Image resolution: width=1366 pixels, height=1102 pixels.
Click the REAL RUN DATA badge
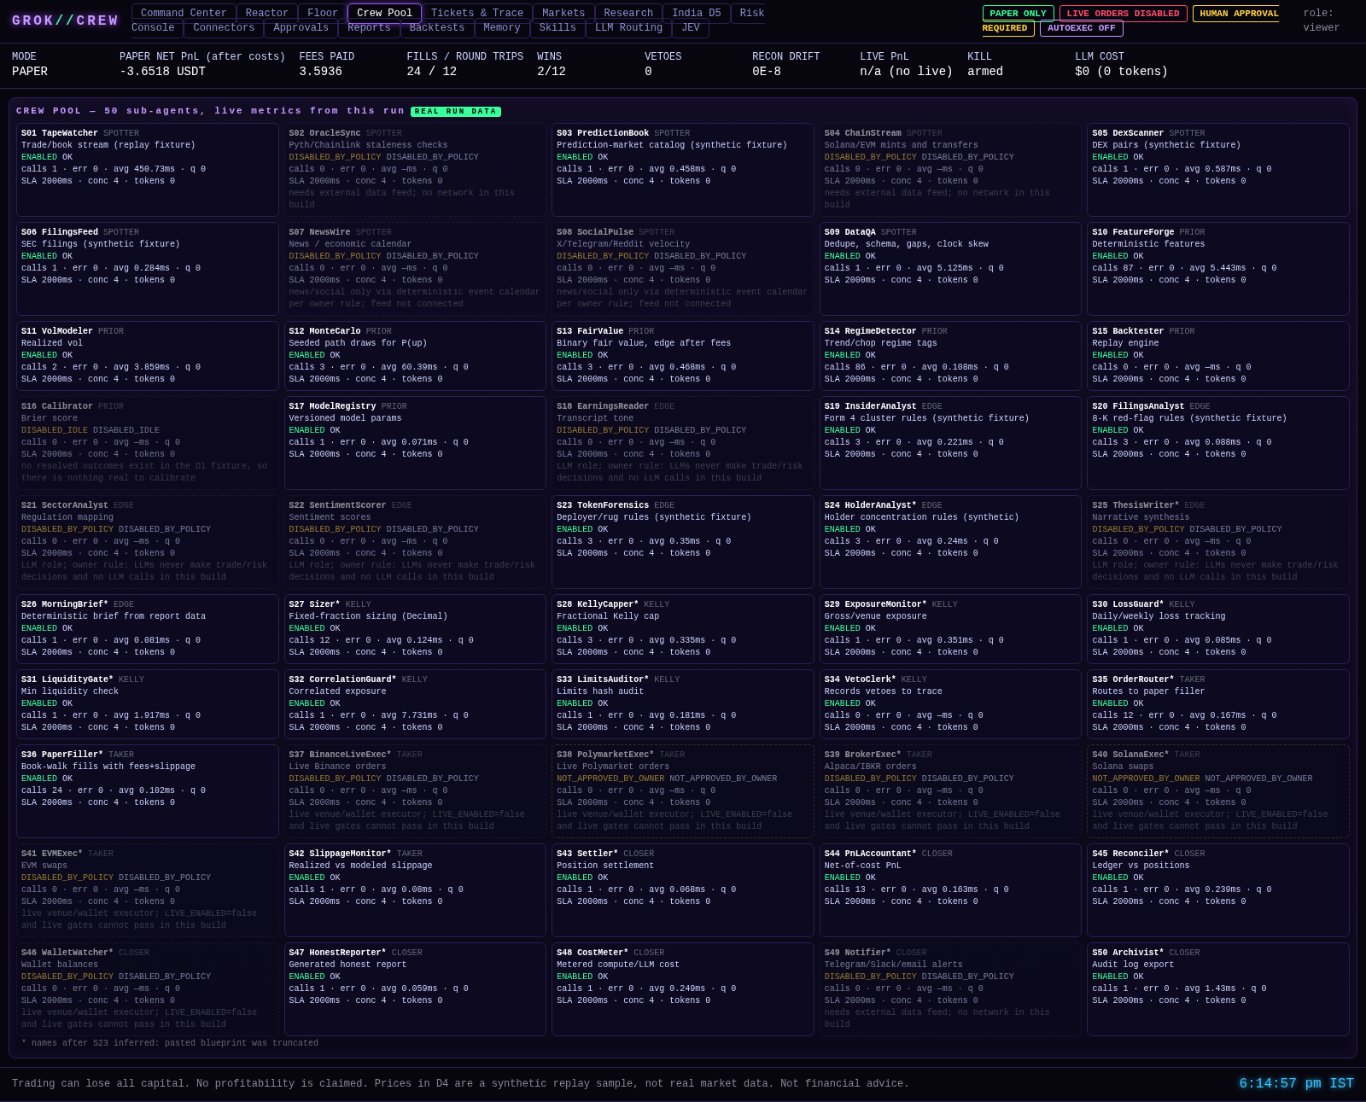point(456,112)
